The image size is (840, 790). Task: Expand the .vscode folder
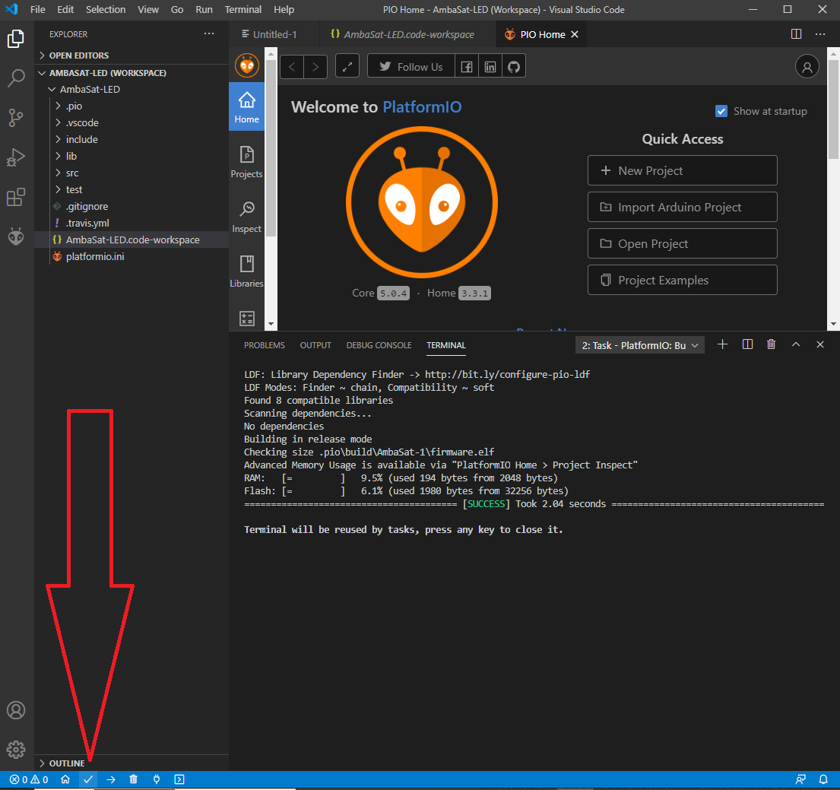(x=132, y=122)
